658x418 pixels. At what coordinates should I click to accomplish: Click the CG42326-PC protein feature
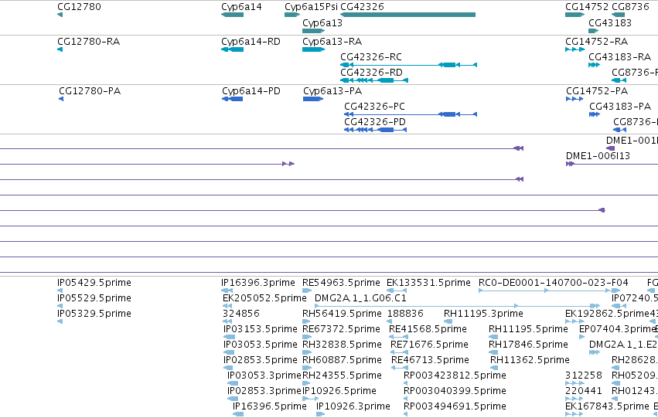411,114
